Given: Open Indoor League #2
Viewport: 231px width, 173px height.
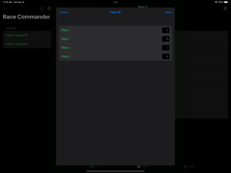Looking at the screenshot, I should 27,35.
